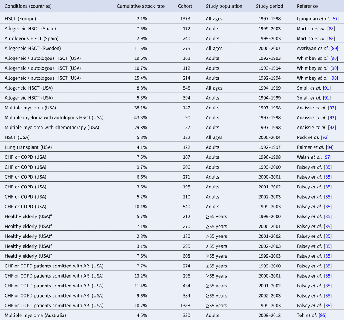Open reference 95 by Teh et al.

coord(322,315)
